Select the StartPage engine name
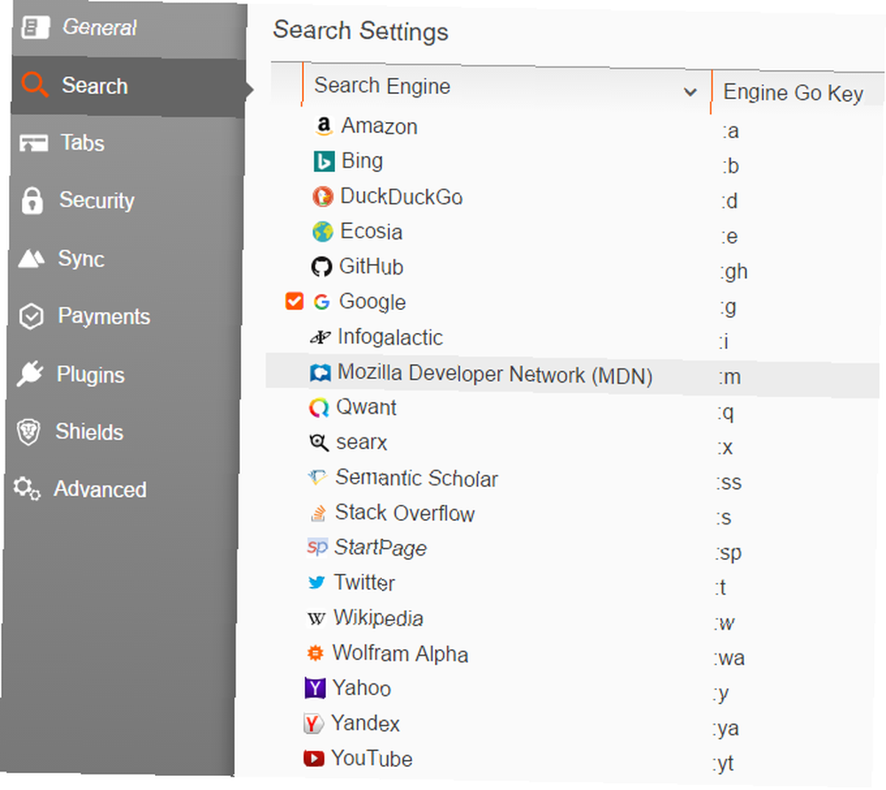This screenshot has width=886, height=790. pyautogui.click(x=380, y=547)
